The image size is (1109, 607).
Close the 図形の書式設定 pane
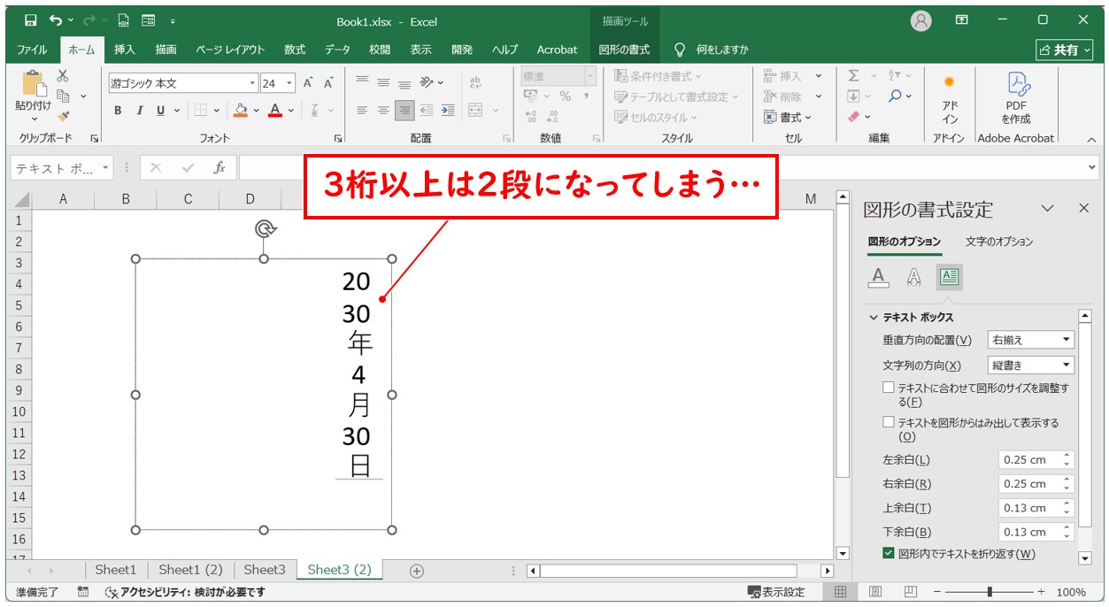(1083, 209)
